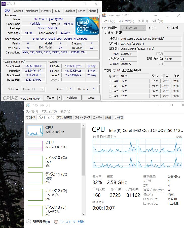Select ディスク 0 (C:) SSD item
Viewport: 184px width, 228px height.
pyautogui.click(x=53, y=161)
